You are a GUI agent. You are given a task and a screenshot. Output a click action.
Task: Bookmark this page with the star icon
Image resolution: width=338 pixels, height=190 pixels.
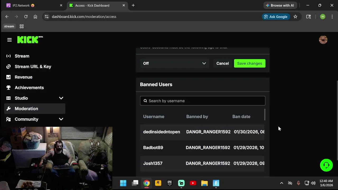(295, 17)
